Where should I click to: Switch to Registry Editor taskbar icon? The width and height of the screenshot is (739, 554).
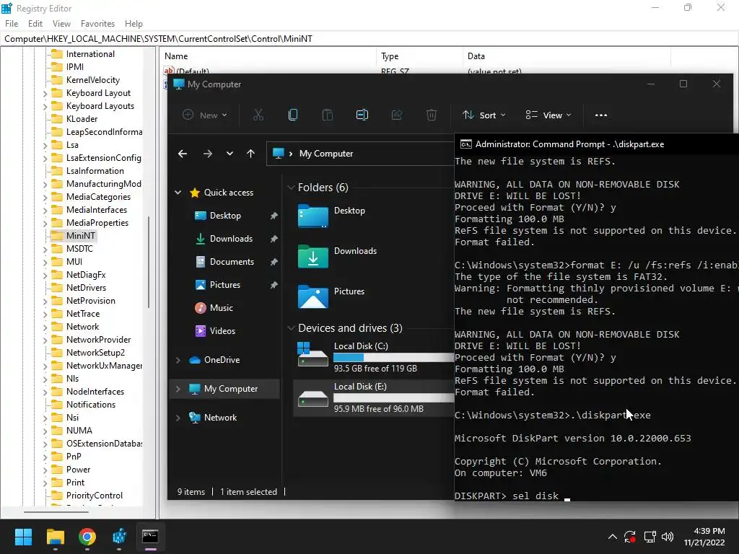[x=119, y=537]
